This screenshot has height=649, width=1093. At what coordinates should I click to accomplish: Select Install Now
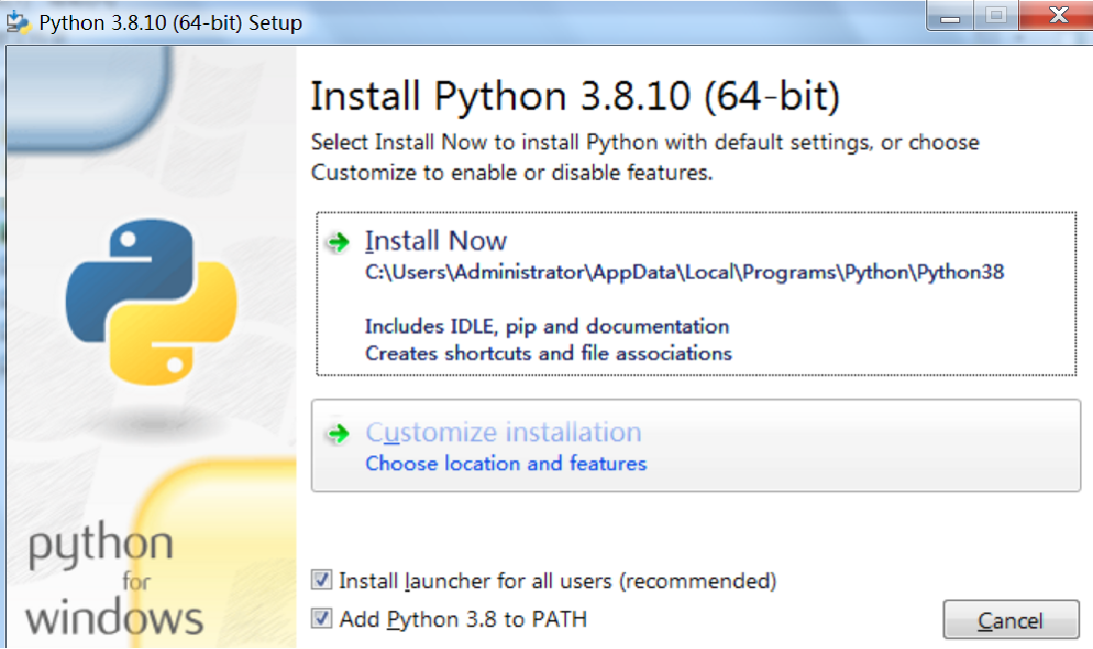pyautogui.click(x=436, y=240)
